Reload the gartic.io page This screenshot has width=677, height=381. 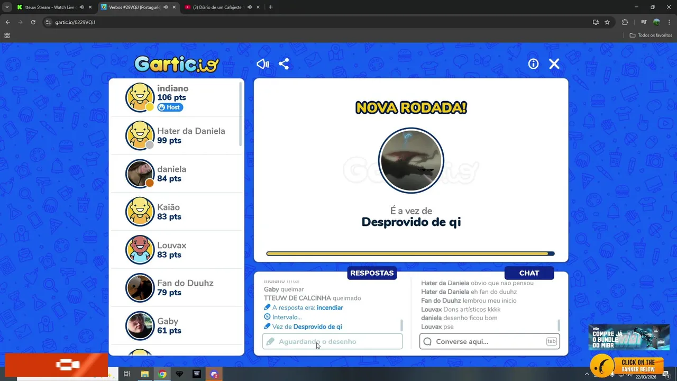(x=33, y=22)
